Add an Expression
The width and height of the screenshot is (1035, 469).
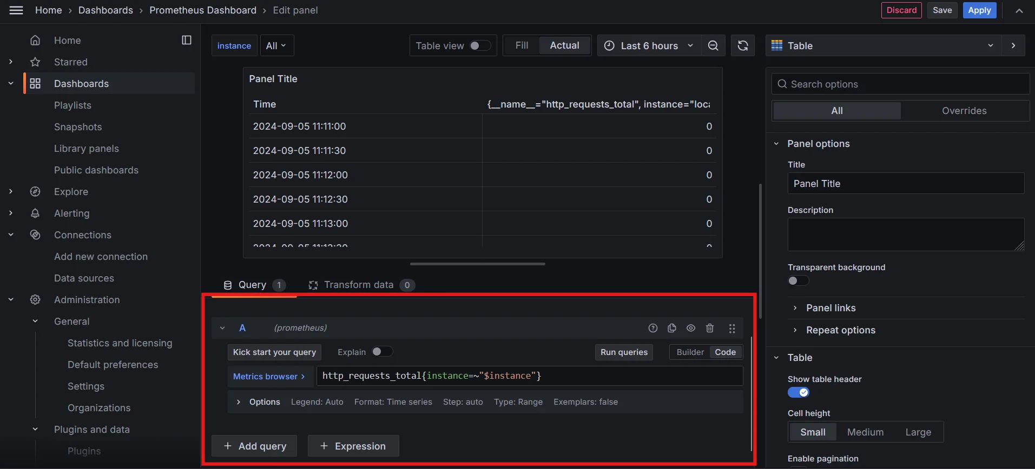[353, 446]
